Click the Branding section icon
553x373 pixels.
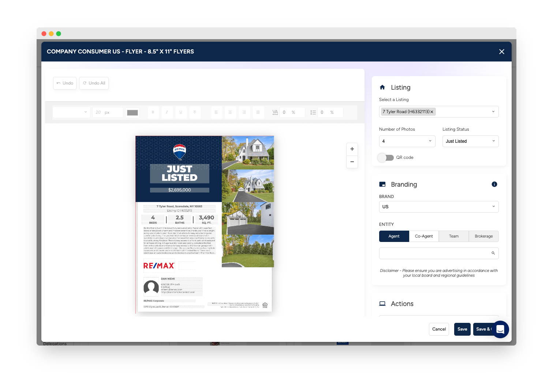[x=382, y=184]
